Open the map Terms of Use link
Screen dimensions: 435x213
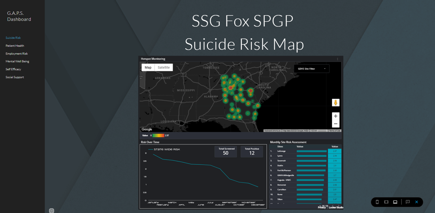(x=335, y=130)
